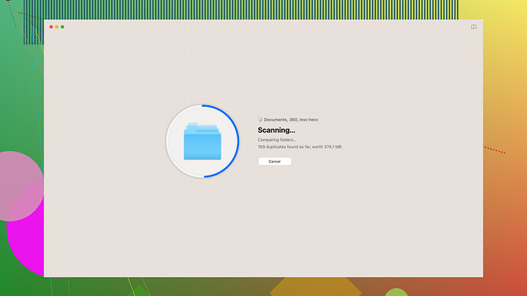Cancel the duplicate scan
The image size is (527, 296).
pyautogui.click(x=275, y=162)
